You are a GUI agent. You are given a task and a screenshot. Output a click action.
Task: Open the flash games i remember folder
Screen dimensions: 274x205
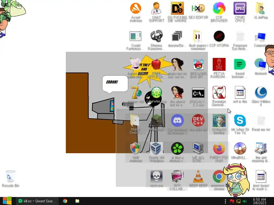(x=198, y=40)
